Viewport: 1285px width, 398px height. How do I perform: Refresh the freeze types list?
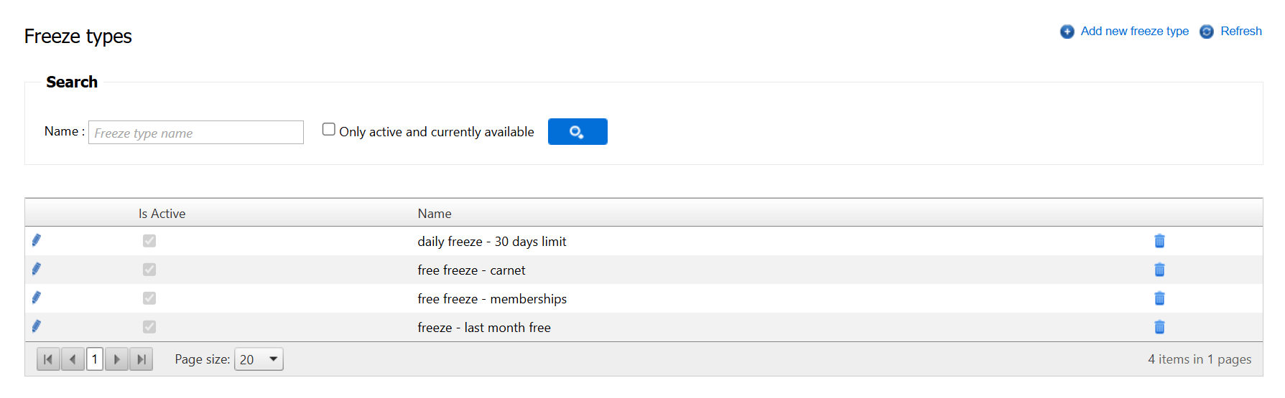click(1240, 32)
